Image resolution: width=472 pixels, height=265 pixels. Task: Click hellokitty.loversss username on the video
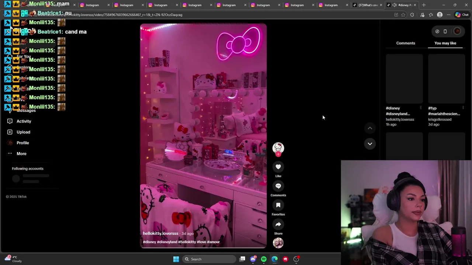point(160,233)
